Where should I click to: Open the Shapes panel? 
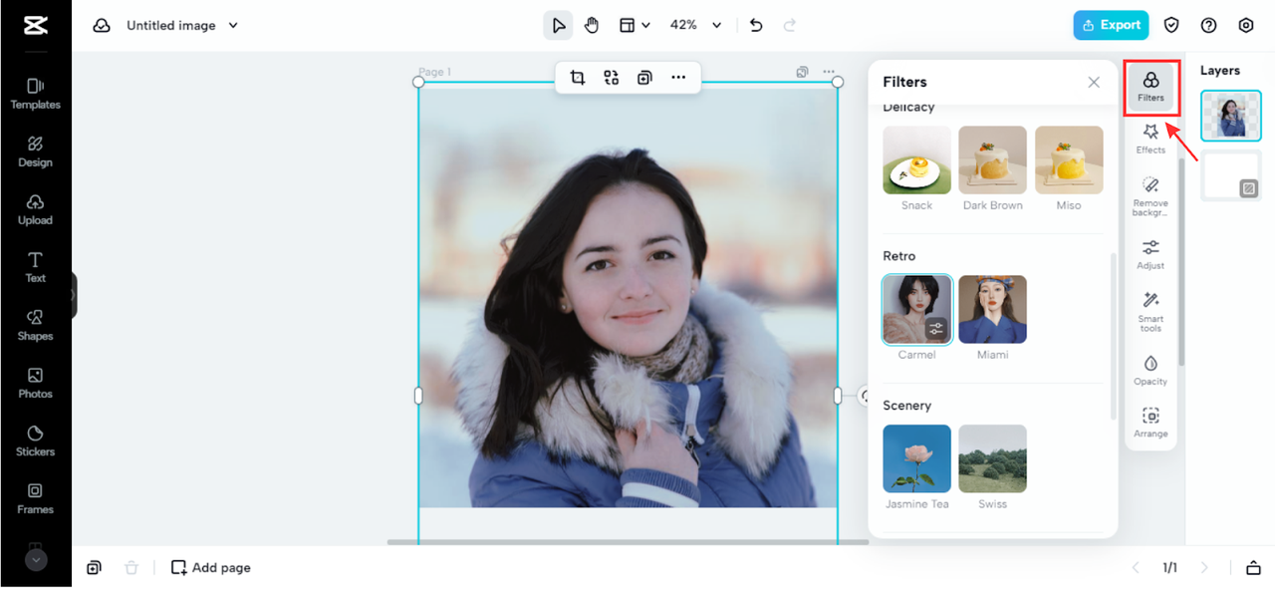coord(36,325)
